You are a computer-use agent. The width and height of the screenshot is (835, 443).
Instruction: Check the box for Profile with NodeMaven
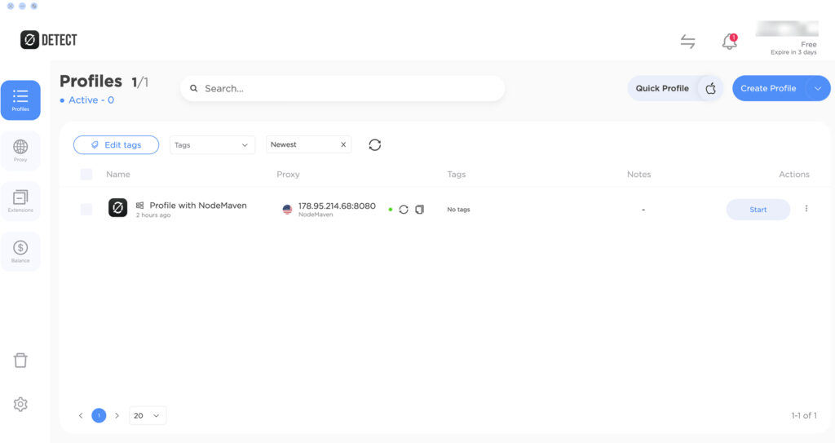coord(86,210)
